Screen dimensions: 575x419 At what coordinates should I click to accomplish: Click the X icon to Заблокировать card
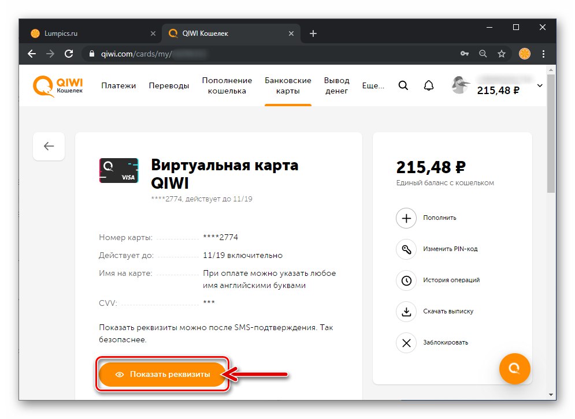(x=406, y=343)
